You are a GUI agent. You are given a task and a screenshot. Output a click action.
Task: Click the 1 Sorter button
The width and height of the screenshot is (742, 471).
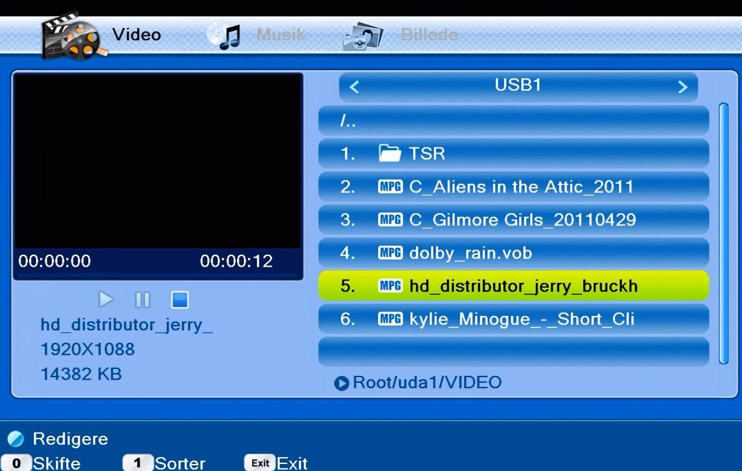[x=164, y=463]
